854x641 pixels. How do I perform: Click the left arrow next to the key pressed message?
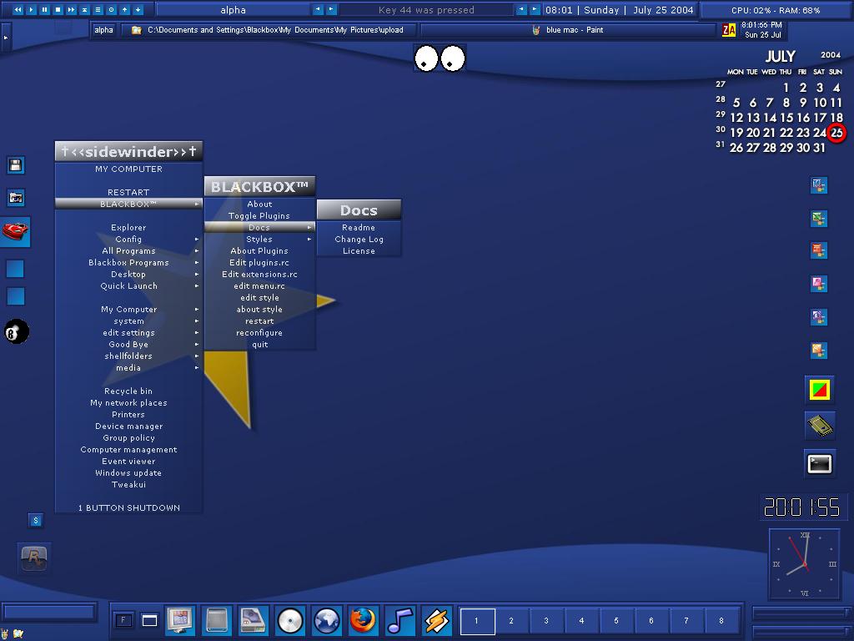point(522,9)
